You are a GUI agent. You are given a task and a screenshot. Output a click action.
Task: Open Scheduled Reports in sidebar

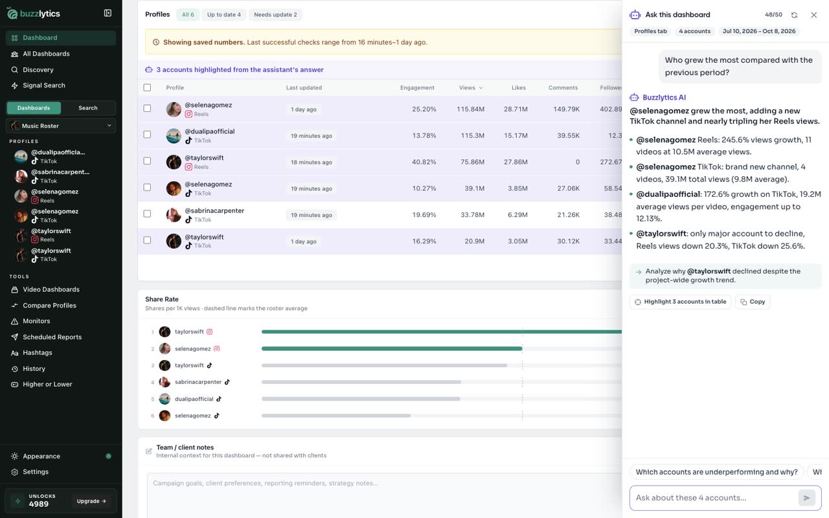click(x=52, y=337)
